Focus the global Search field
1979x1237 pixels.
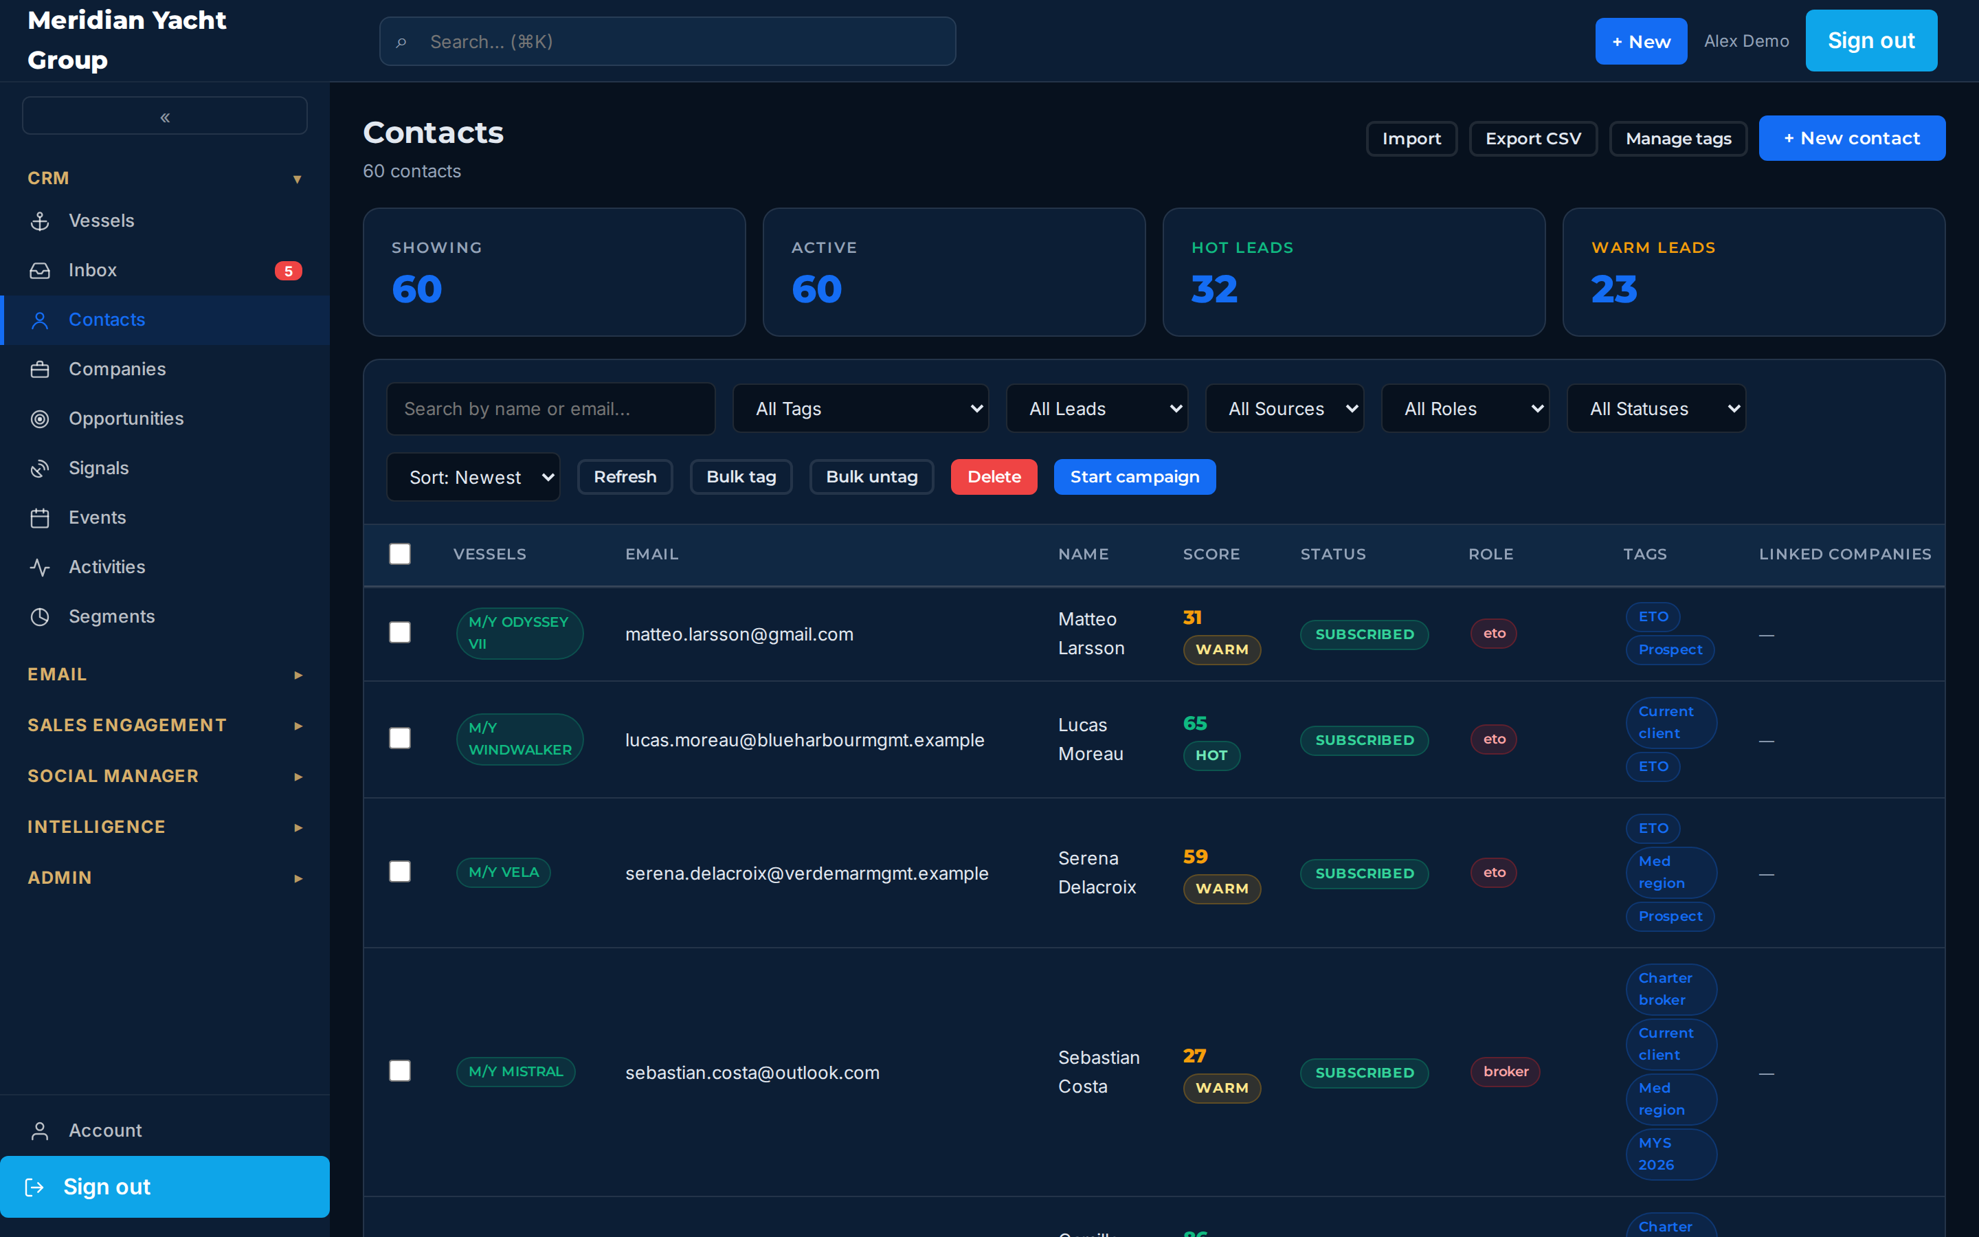667,42
